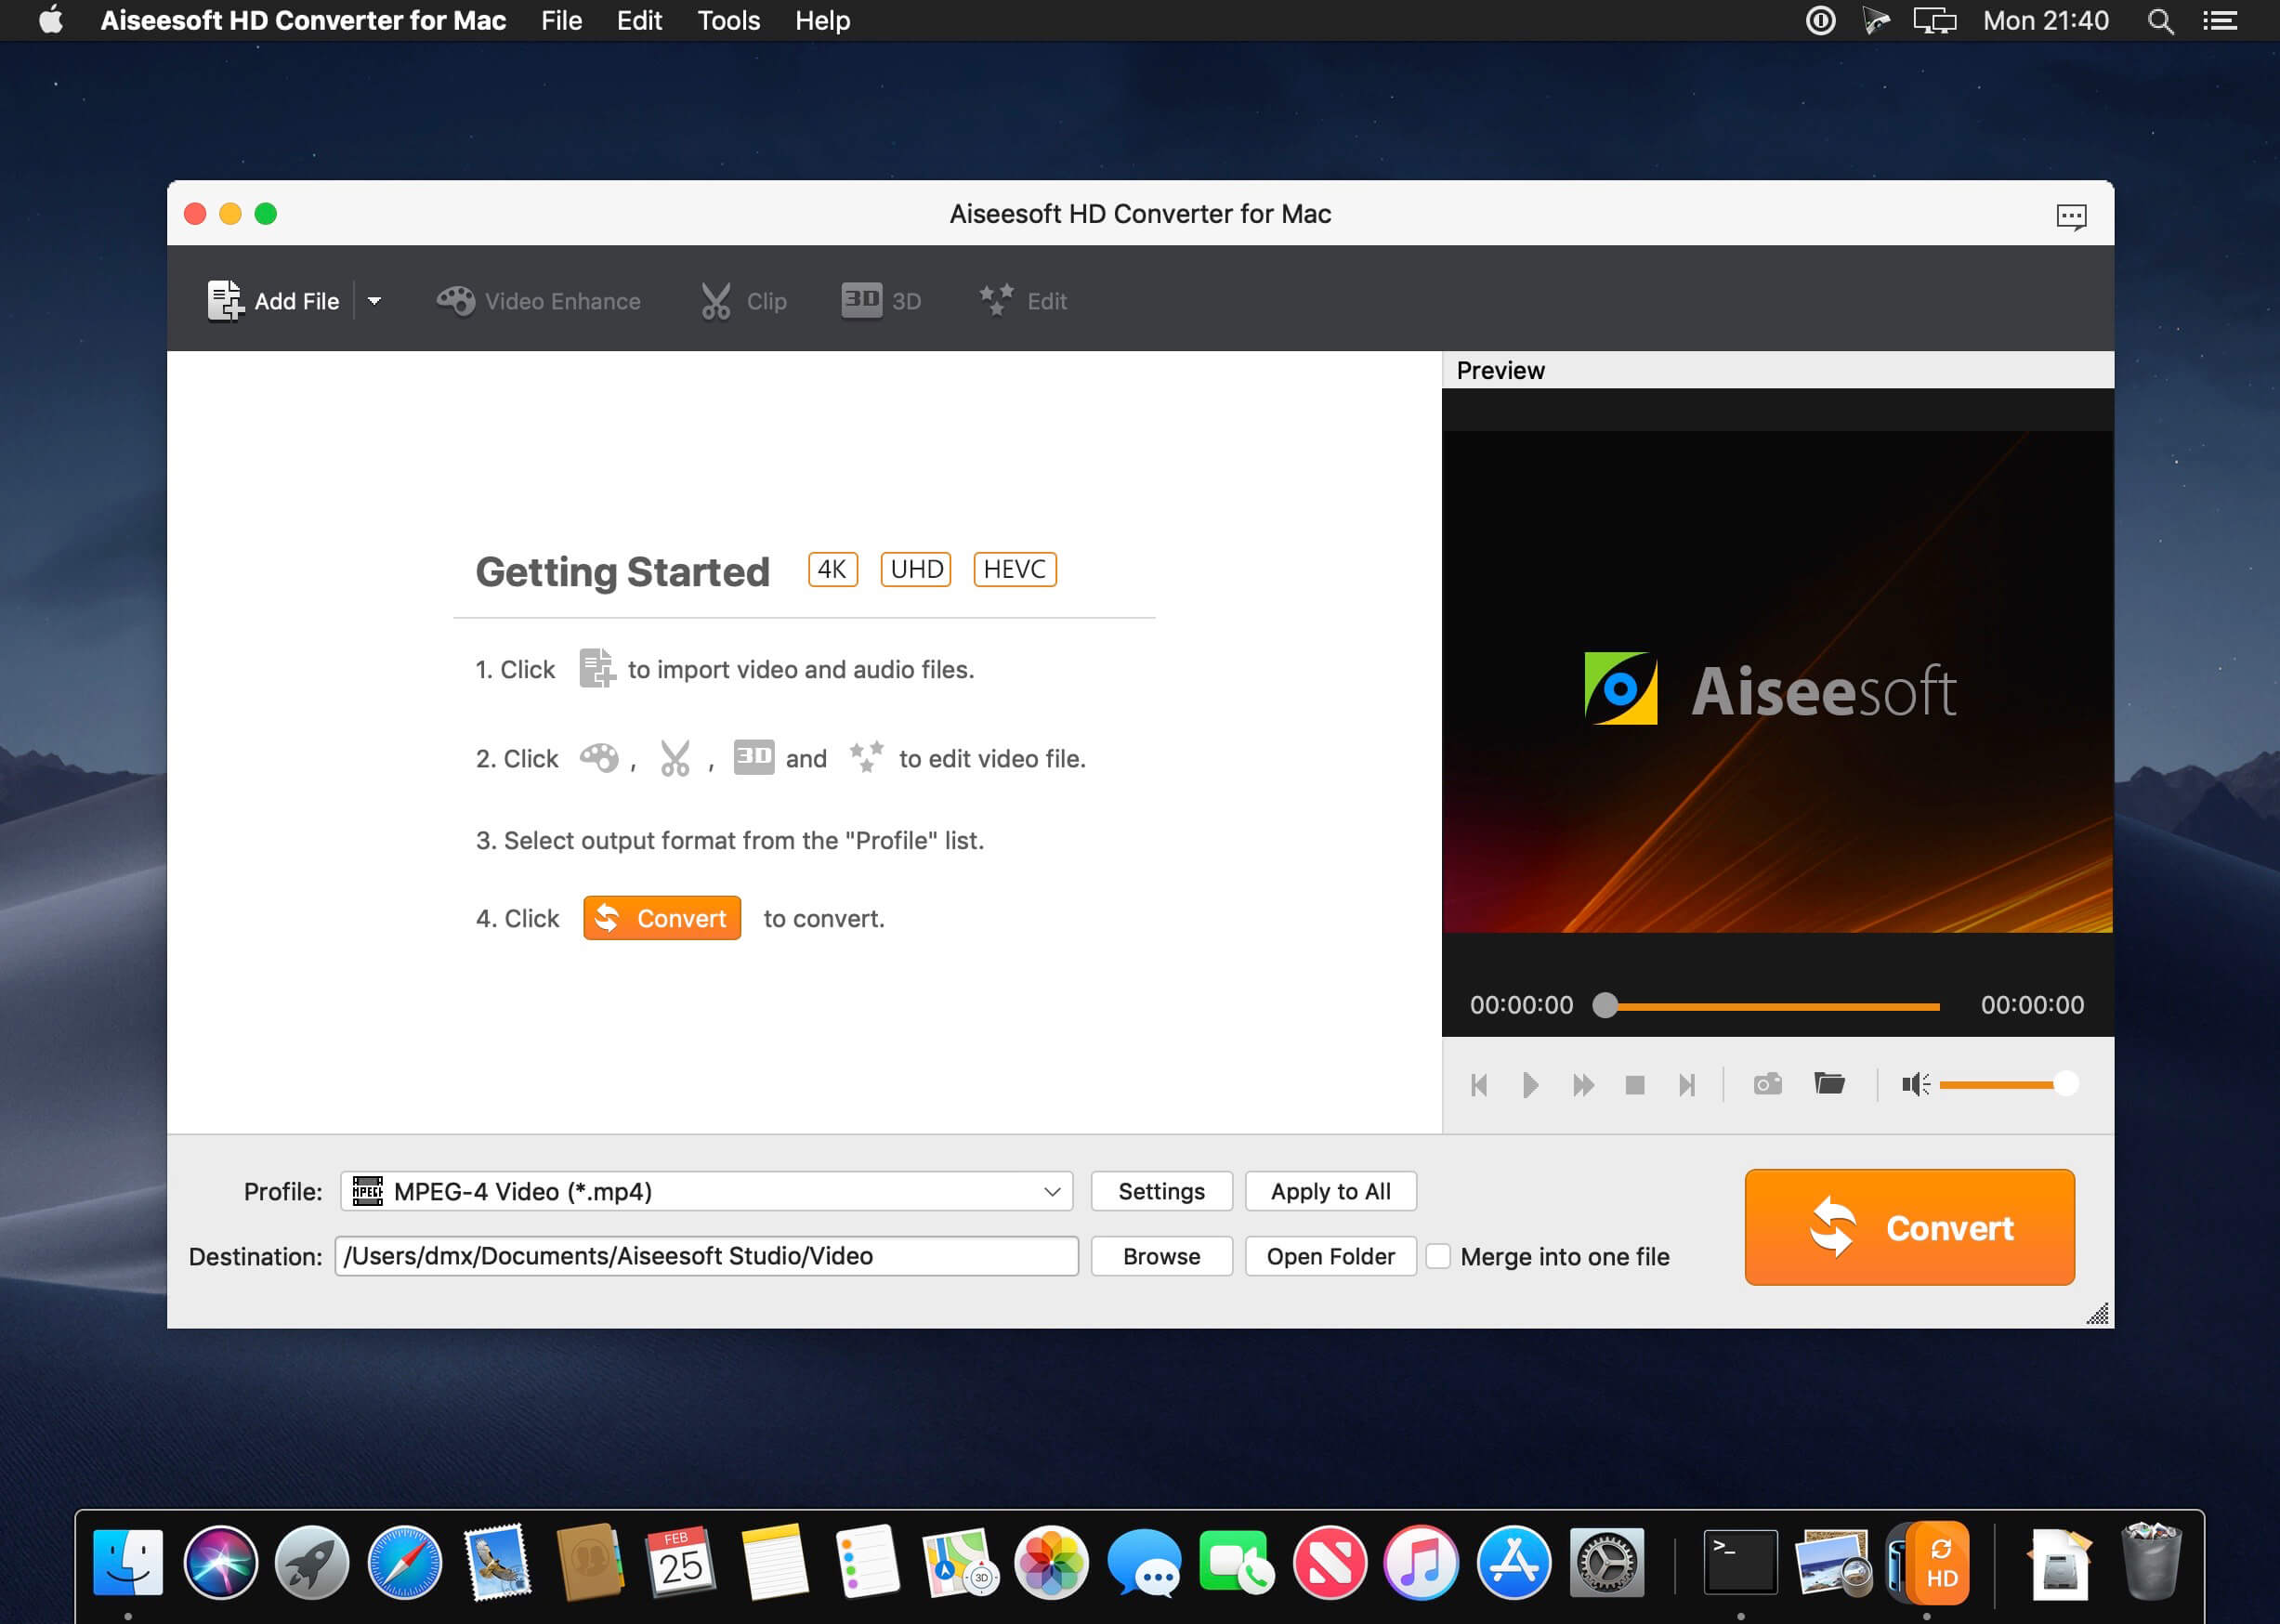Open the Tools menu

pos(728,20)
